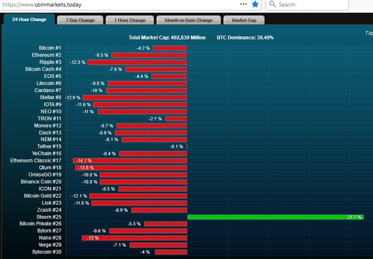Click the Binance Coin #20 label
Screen dimensions: 373x259
41,182
